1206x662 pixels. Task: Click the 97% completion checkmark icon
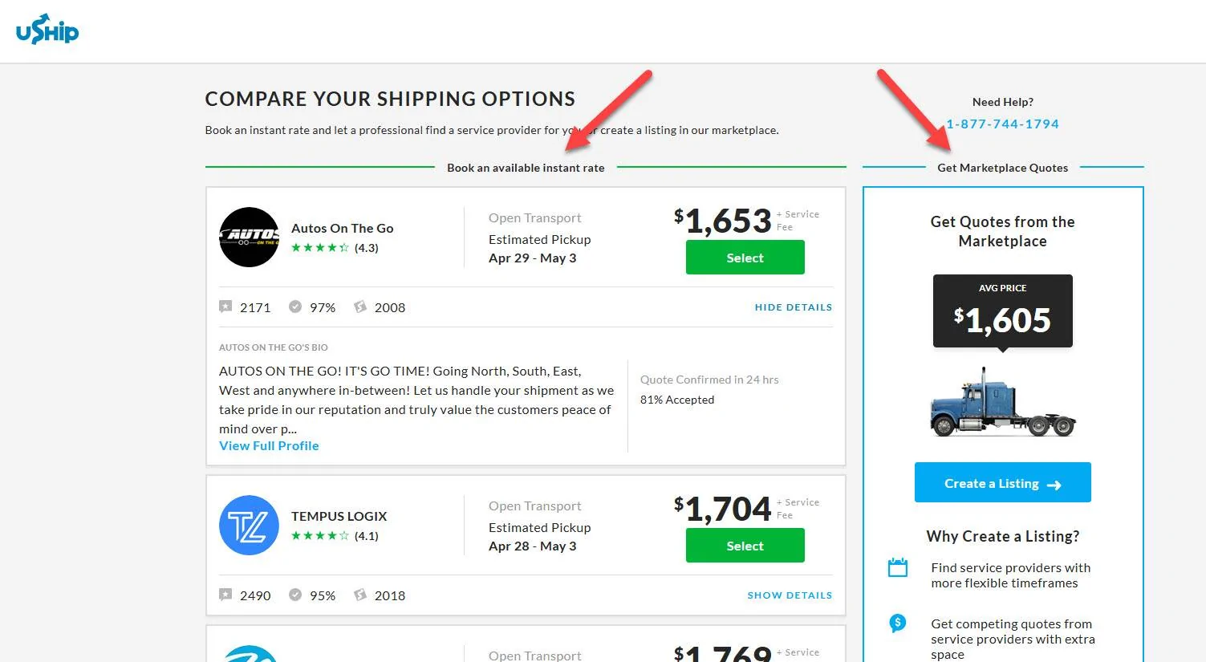click(x=295, y=307)
